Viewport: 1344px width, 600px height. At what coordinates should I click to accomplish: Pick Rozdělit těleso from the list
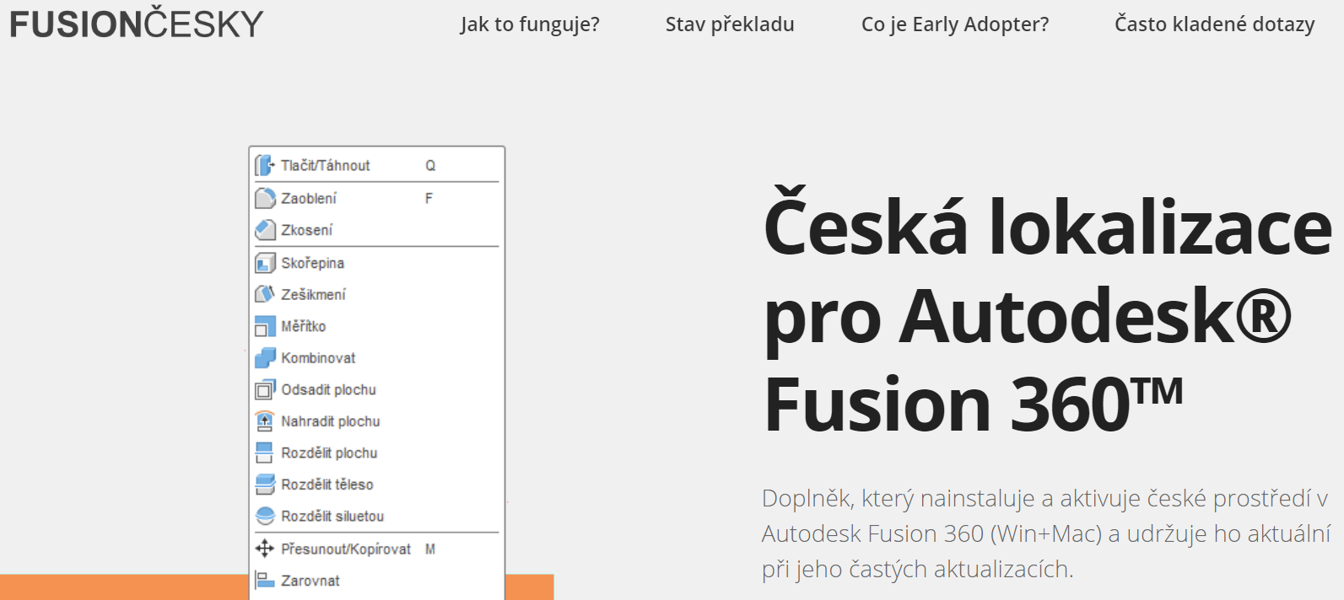point(327,485)
